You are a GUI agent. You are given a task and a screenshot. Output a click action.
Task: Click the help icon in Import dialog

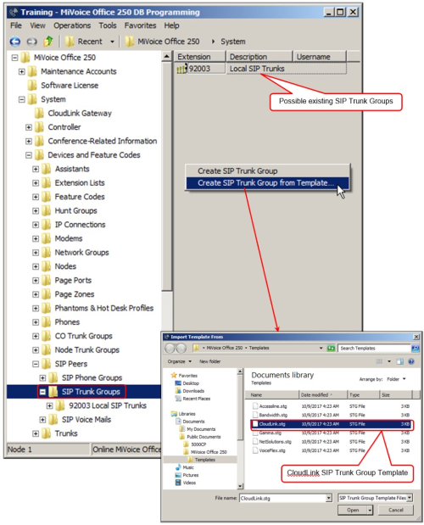coord(411,361)
